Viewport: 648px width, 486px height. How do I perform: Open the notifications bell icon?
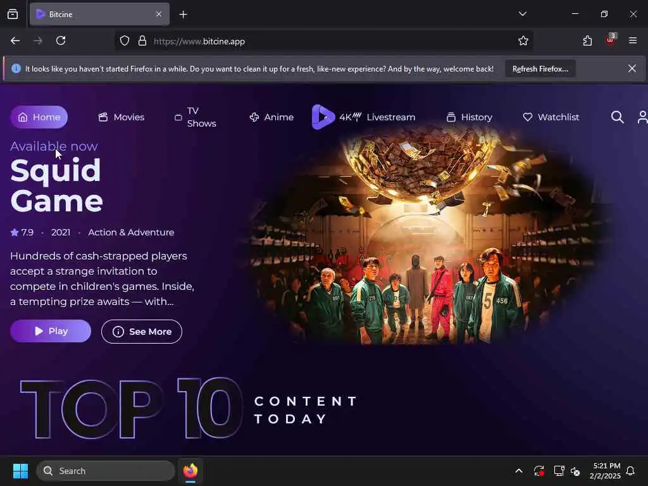point(631,471)
